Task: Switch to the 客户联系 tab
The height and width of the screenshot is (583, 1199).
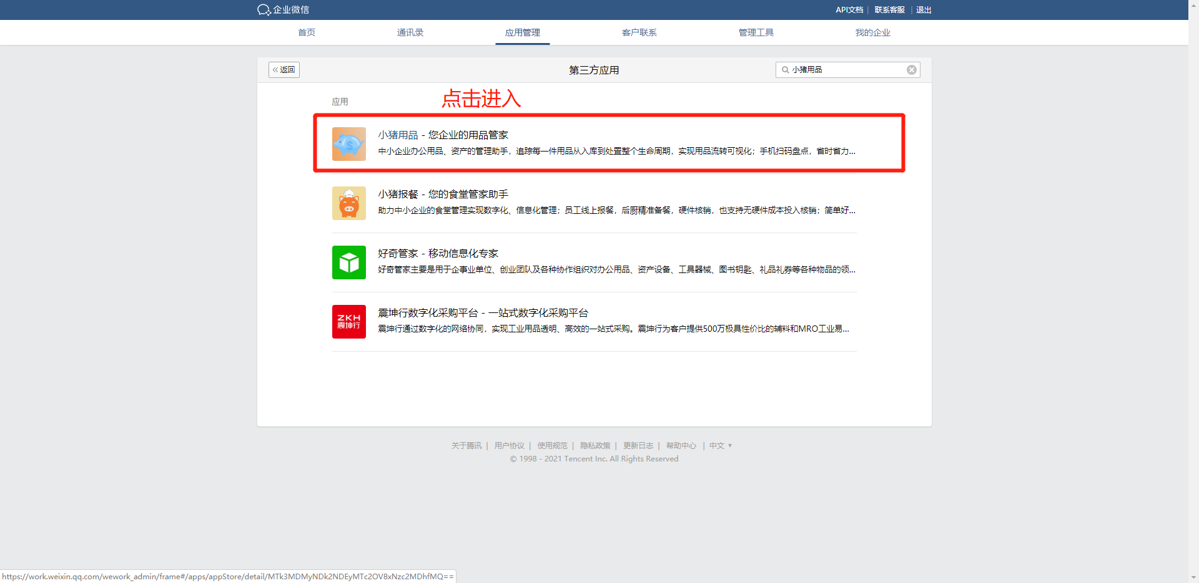Action: [x=639, y=32]
